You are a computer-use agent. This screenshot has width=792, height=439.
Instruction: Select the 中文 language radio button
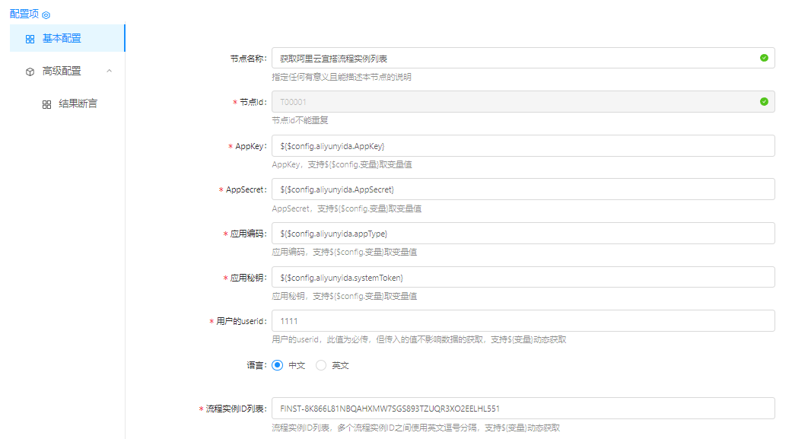[277, 365]
